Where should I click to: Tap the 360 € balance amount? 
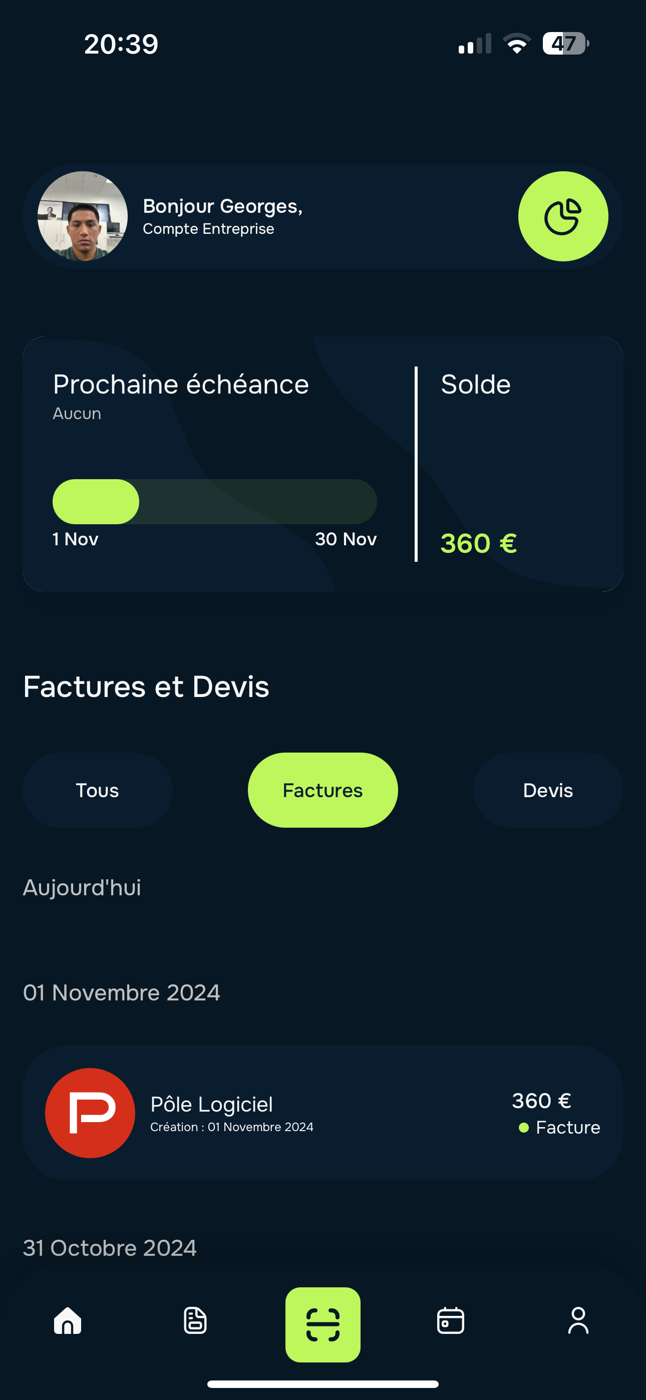pyautogui.click(x=478, y=543)
